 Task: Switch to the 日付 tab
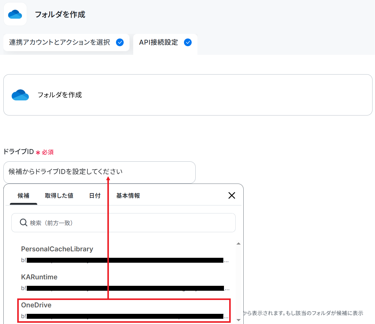(x=95, y=196)
